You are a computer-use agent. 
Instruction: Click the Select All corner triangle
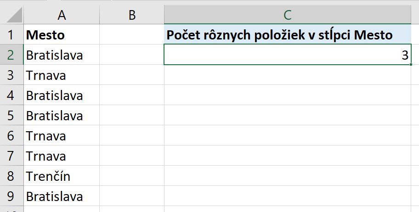click(14, 15)
